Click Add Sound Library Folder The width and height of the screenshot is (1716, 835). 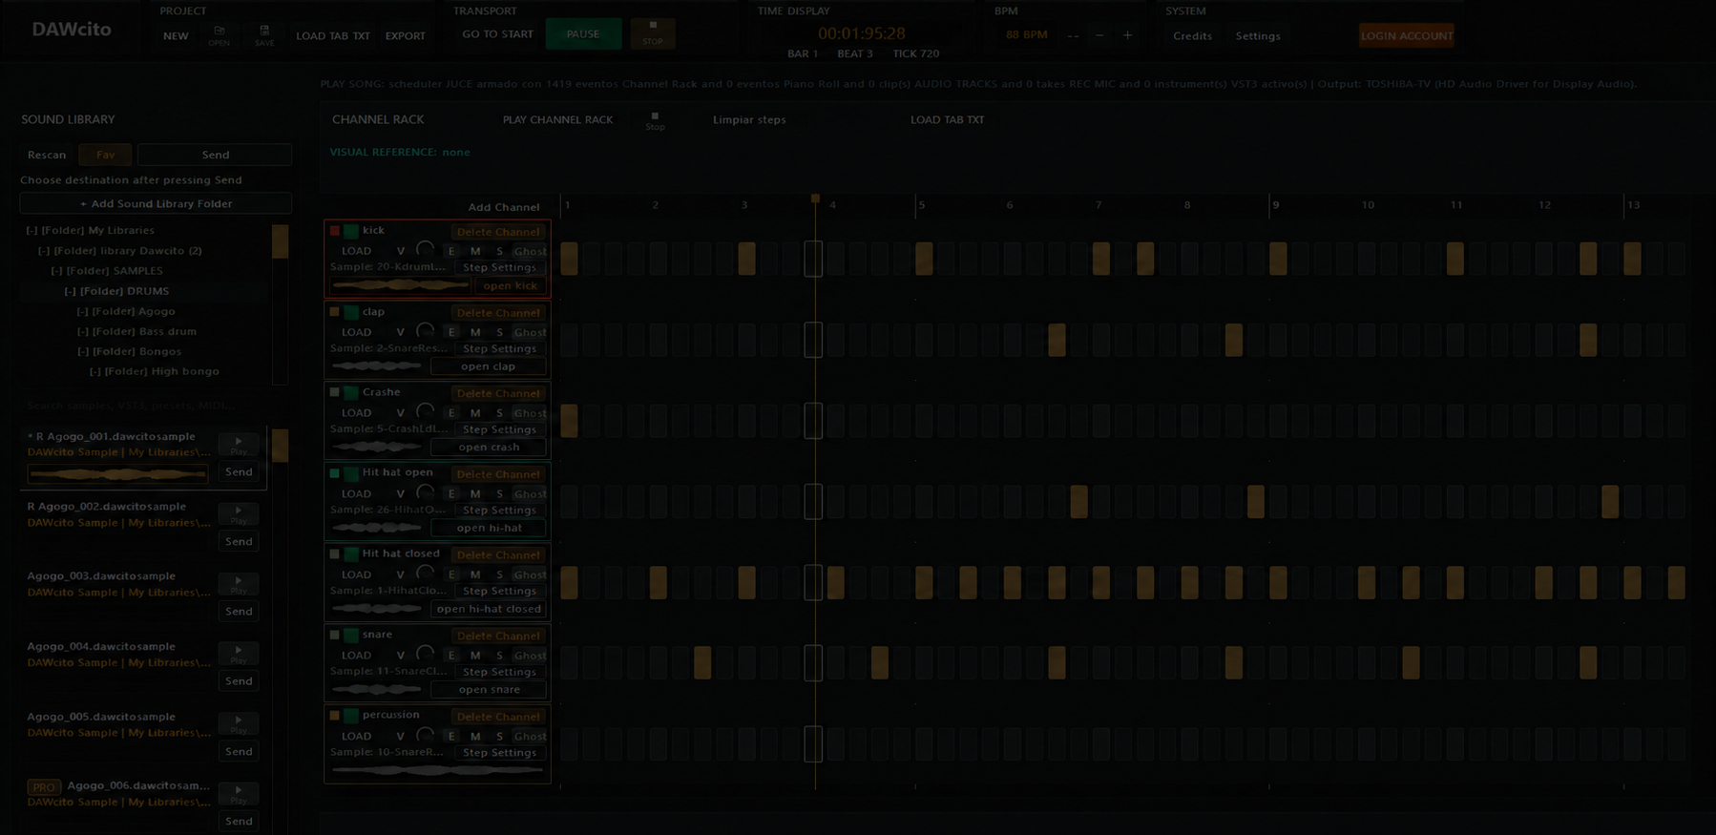tap(156, 203)
